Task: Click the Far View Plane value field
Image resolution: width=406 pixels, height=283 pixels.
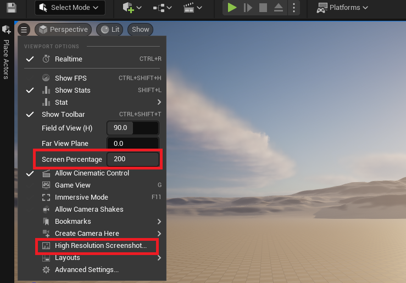Action: pos(133,143)
